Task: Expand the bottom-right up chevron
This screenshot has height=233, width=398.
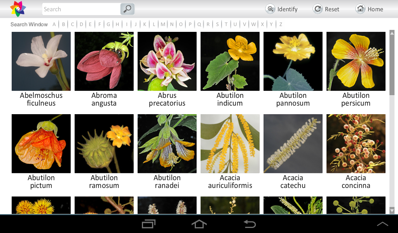Action: [382, 224]
